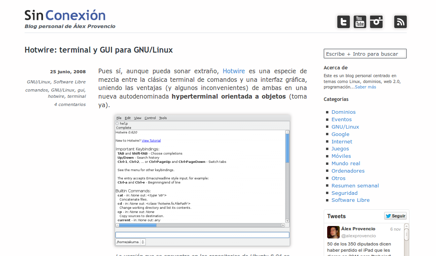This screenshot has width=436, height=256.
Task: Open the YouTube icon in the header
Action: coord(360,22)
